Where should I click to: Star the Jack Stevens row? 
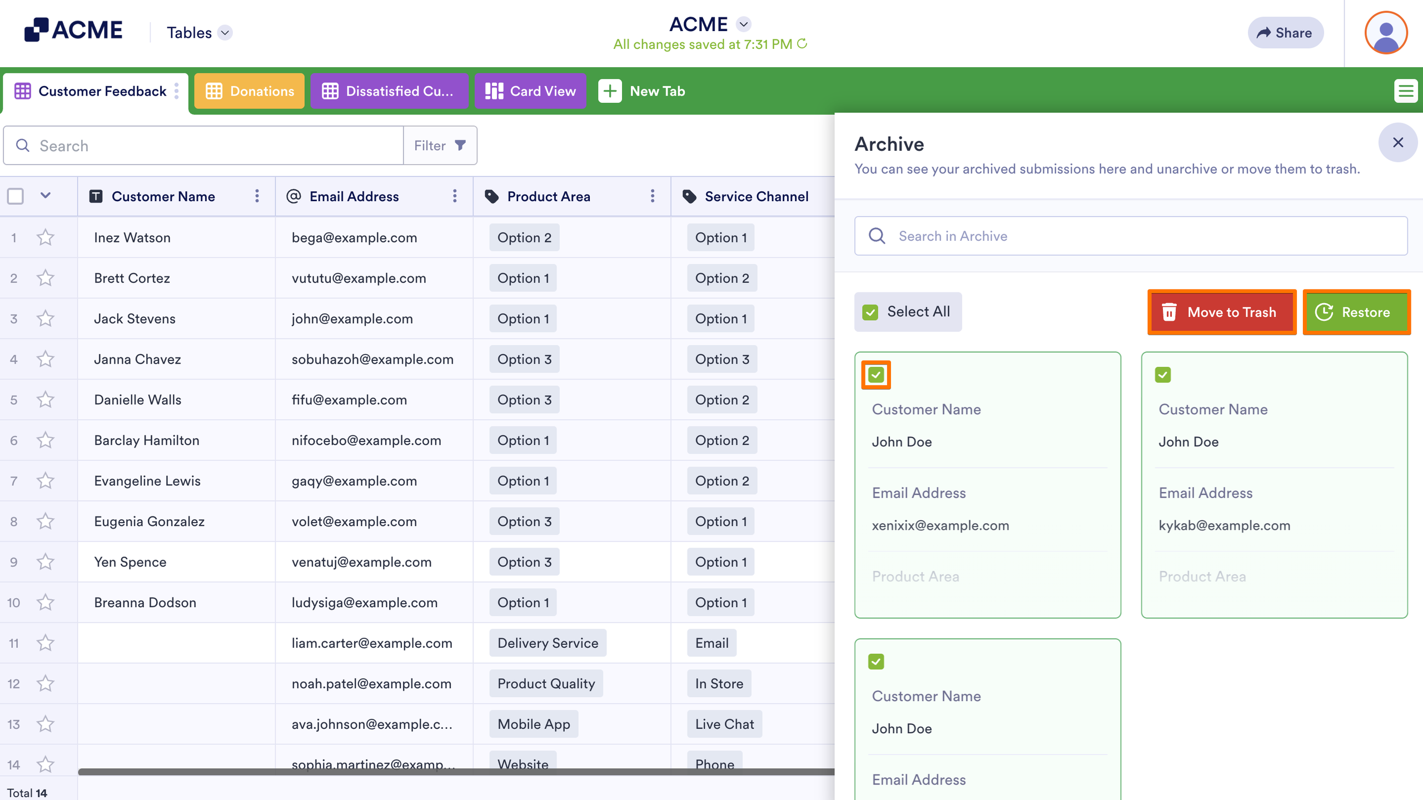tap(45, 319)
